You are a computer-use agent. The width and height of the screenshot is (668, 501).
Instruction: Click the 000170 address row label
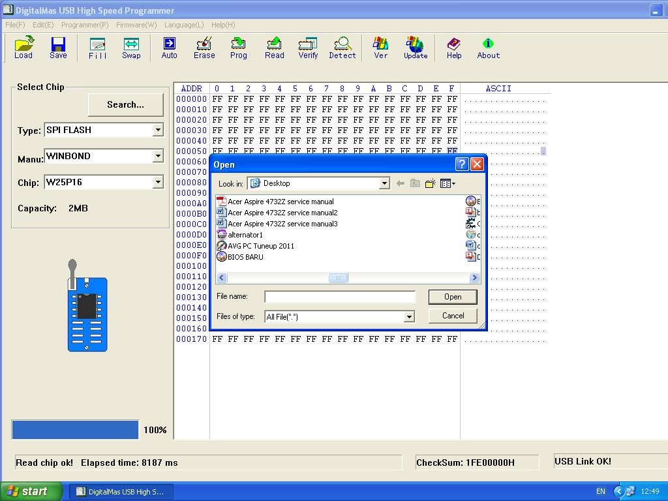[x=191, y=339]
